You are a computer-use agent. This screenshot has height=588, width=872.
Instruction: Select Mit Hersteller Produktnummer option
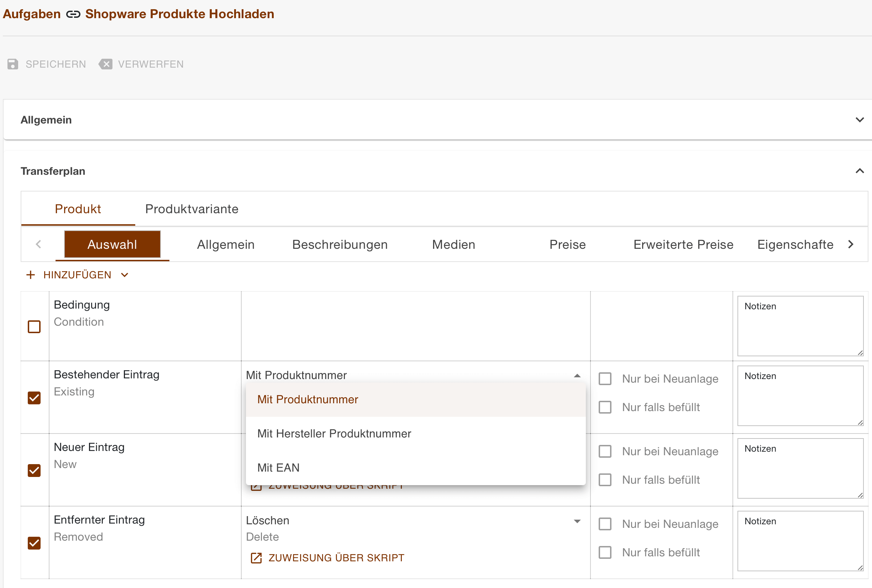(416, 434)
